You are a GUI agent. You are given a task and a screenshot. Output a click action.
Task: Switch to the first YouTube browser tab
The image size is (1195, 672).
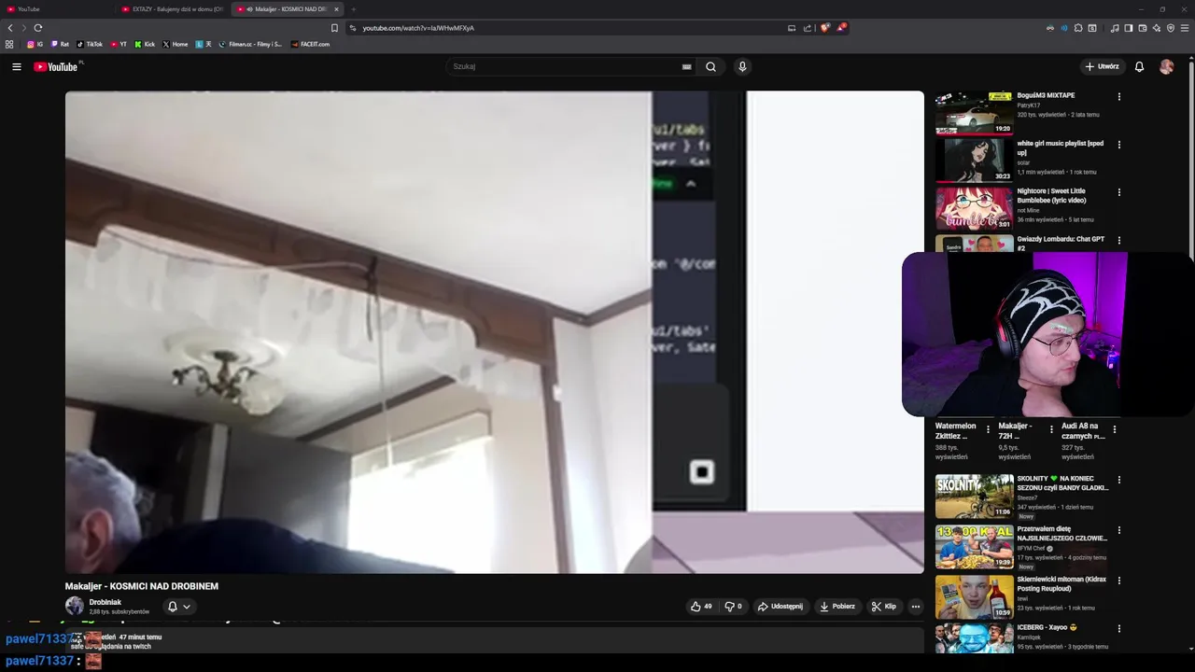(x=56, y=9)
